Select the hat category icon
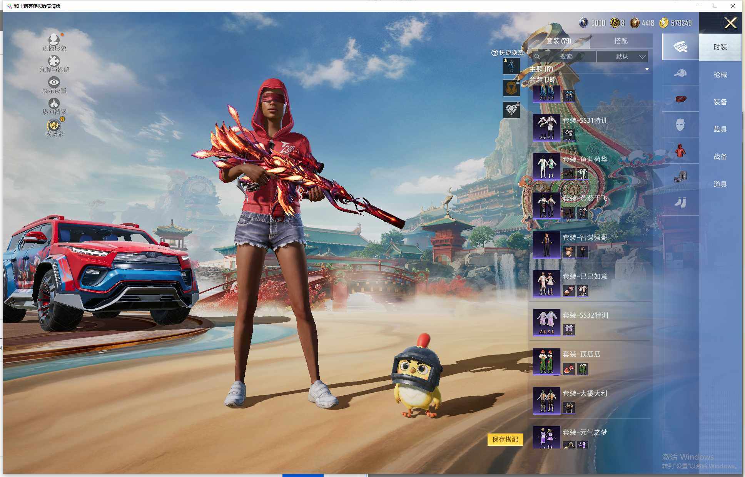Viewport: 745px width, 477px height. click(680, 73)
